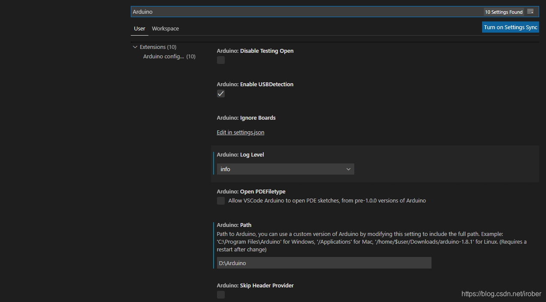The width and height of the screenshot is (546, 302).
Task: Click the Arduino: Log Level title
Action: coord(241,154)
